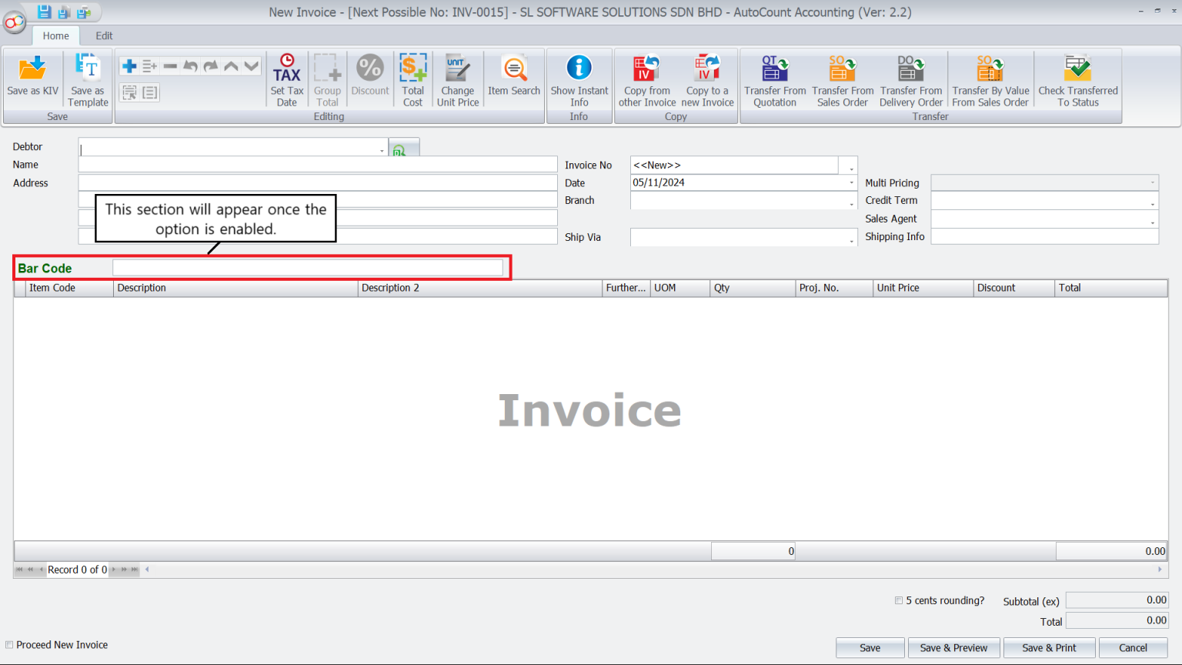The height and width of the screenshot is (665, 1182).
Task: Open the Set Tax Date tool
Action: coord(286,77)
